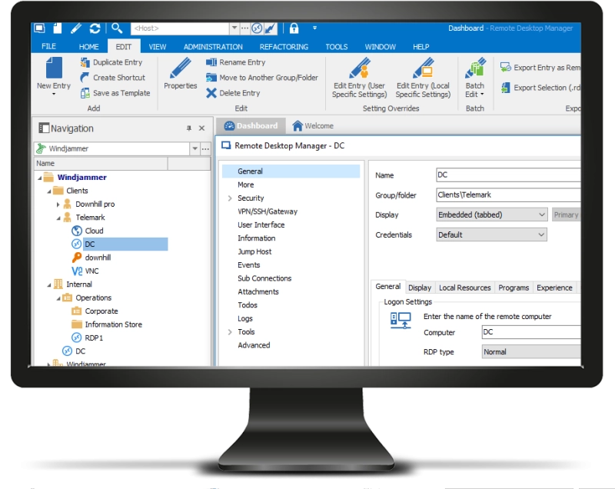Expand the Security section in the side menu
The image size is (615, 489).
click(230, 198)
